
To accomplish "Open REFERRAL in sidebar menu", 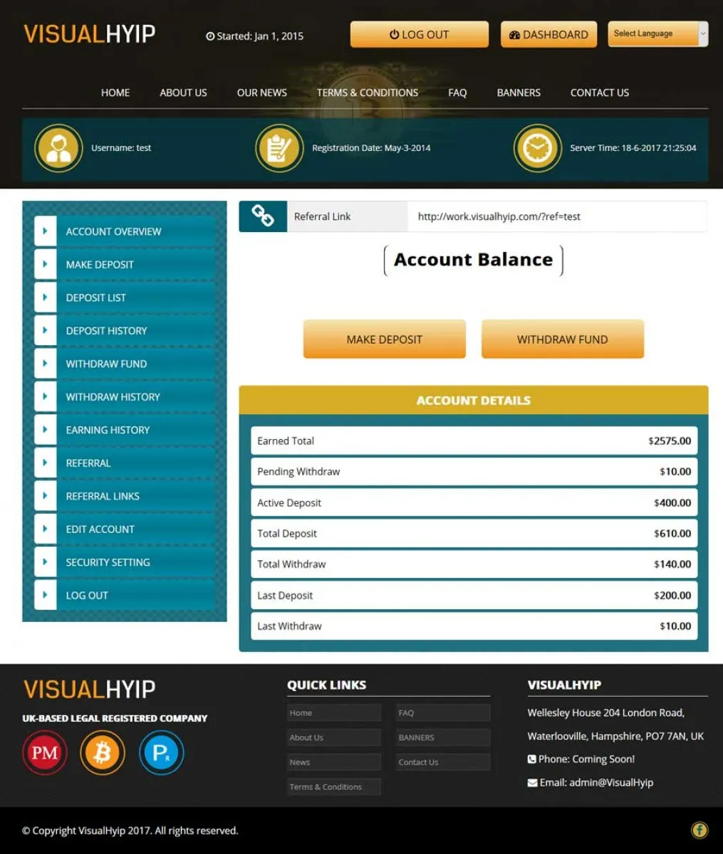I will tap(125, 463).
